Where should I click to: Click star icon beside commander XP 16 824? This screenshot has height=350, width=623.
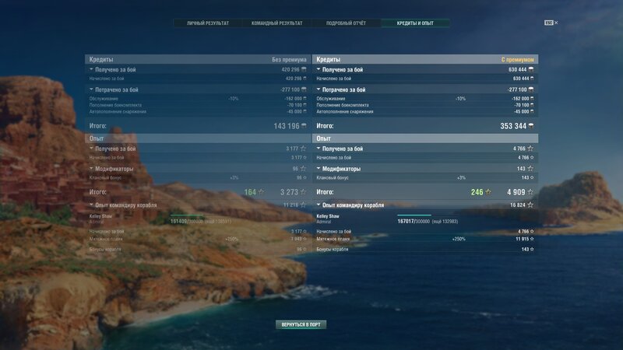[530, 205]
